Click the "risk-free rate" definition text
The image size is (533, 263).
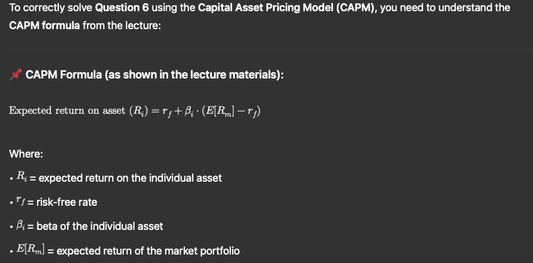pyautogui.click(x=67, y=202)
